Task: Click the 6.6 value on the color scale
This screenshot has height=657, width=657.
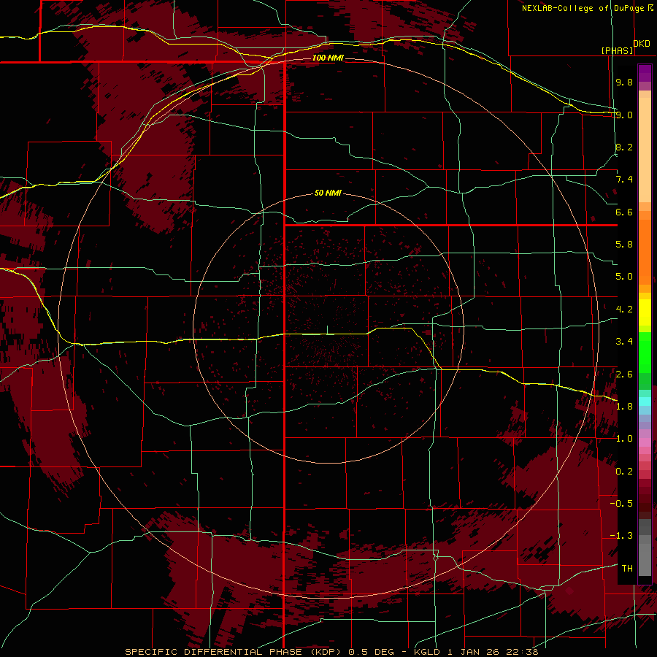Action: click(624, 212)
